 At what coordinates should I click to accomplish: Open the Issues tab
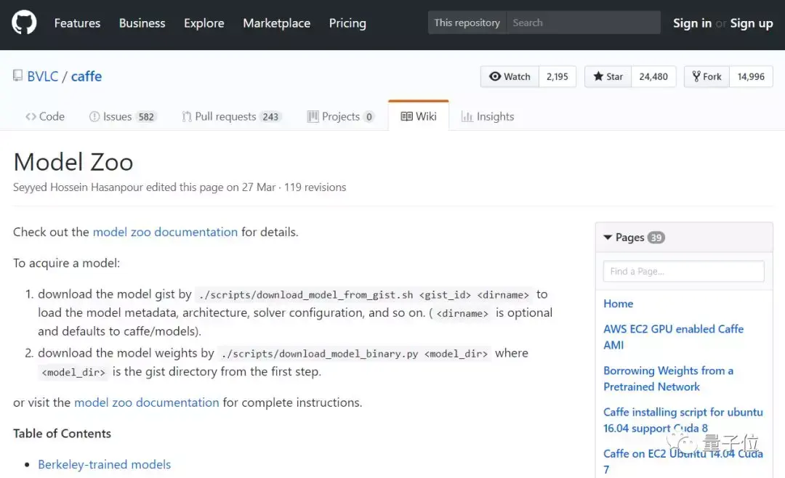click(121, 116)
